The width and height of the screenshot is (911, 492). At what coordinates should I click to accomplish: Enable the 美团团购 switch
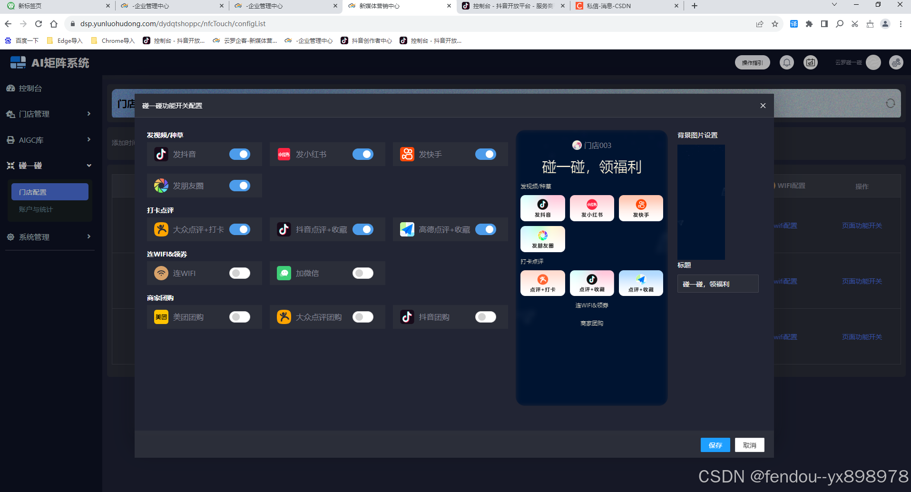240,317
